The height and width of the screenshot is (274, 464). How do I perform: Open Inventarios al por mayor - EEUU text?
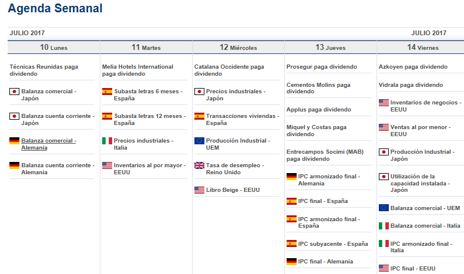point(150,169)
